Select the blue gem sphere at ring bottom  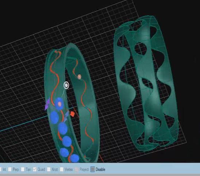(x=74, y=158)
